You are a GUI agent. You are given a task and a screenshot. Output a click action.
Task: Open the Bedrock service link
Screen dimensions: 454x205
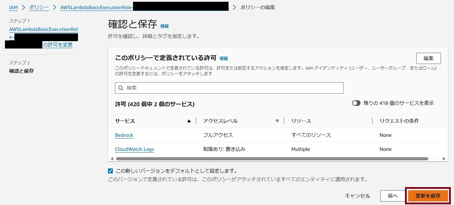tap(124, 135)
